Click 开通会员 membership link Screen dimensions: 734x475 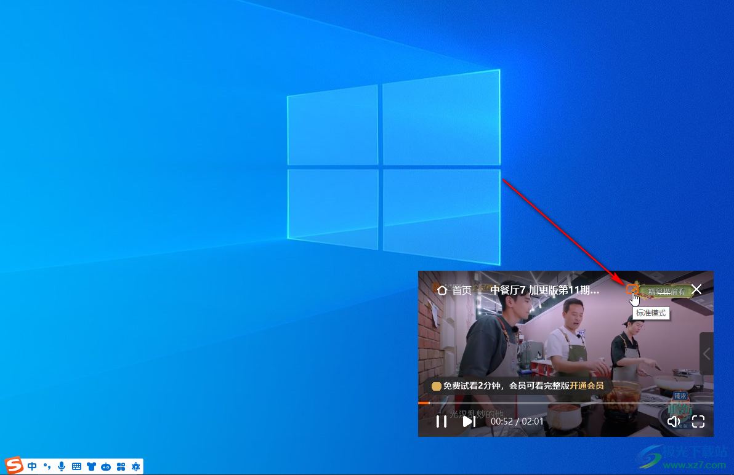586,386
